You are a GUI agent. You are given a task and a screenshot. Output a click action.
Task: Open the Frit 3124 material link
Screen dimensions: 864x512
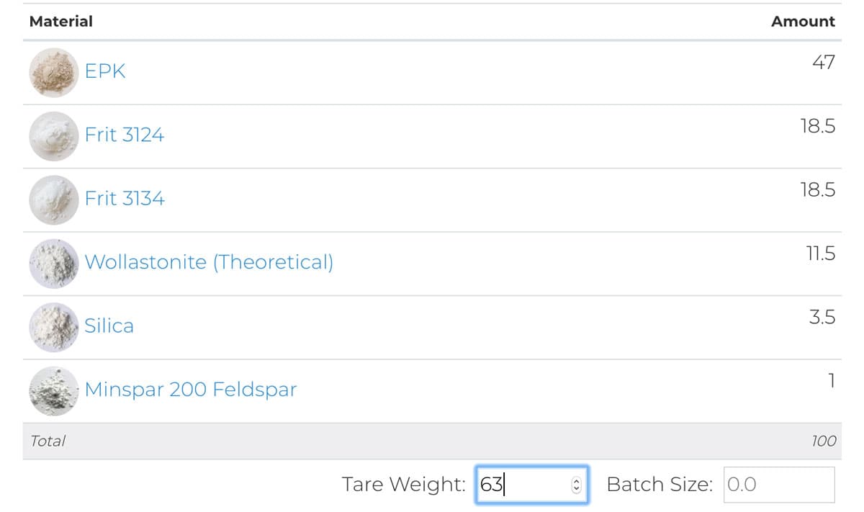coord(125,135)
